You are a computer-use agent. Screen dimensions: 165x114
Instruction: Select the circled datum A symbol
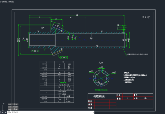click(91, 38)
